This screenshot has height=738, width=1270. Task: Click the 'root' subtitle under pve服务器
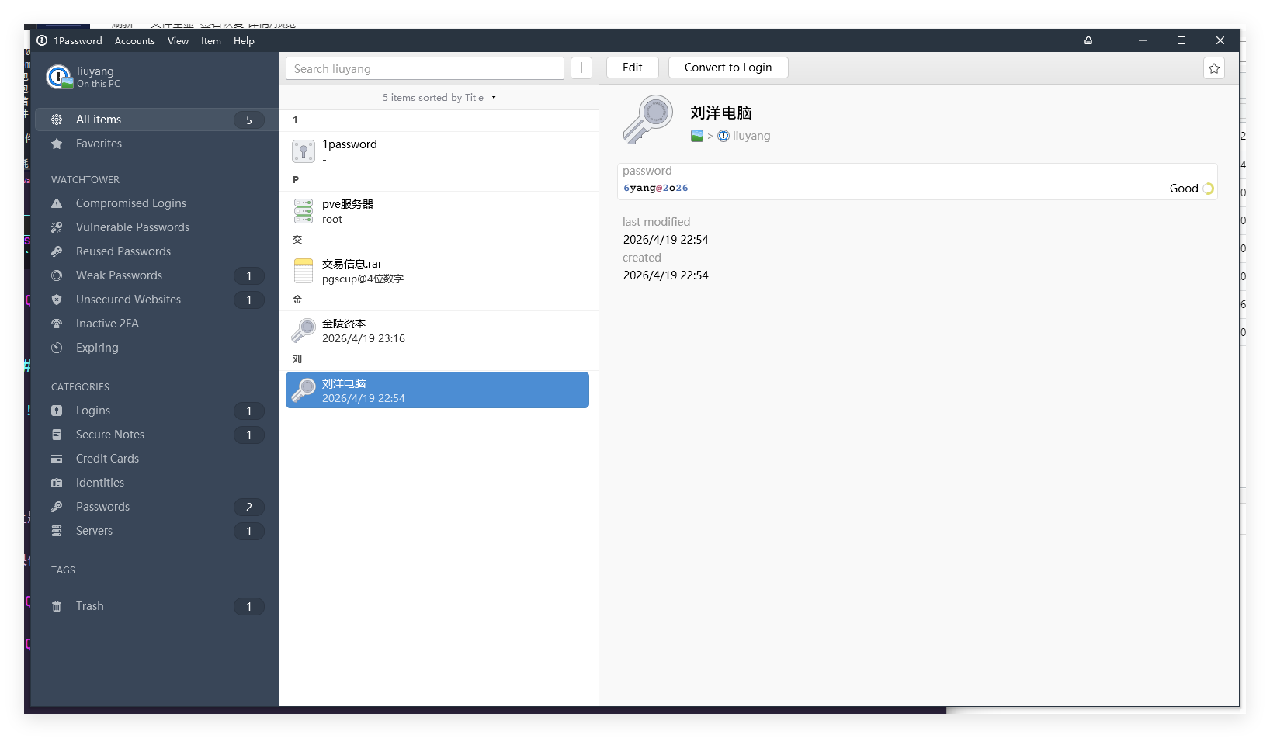[332, 220]
